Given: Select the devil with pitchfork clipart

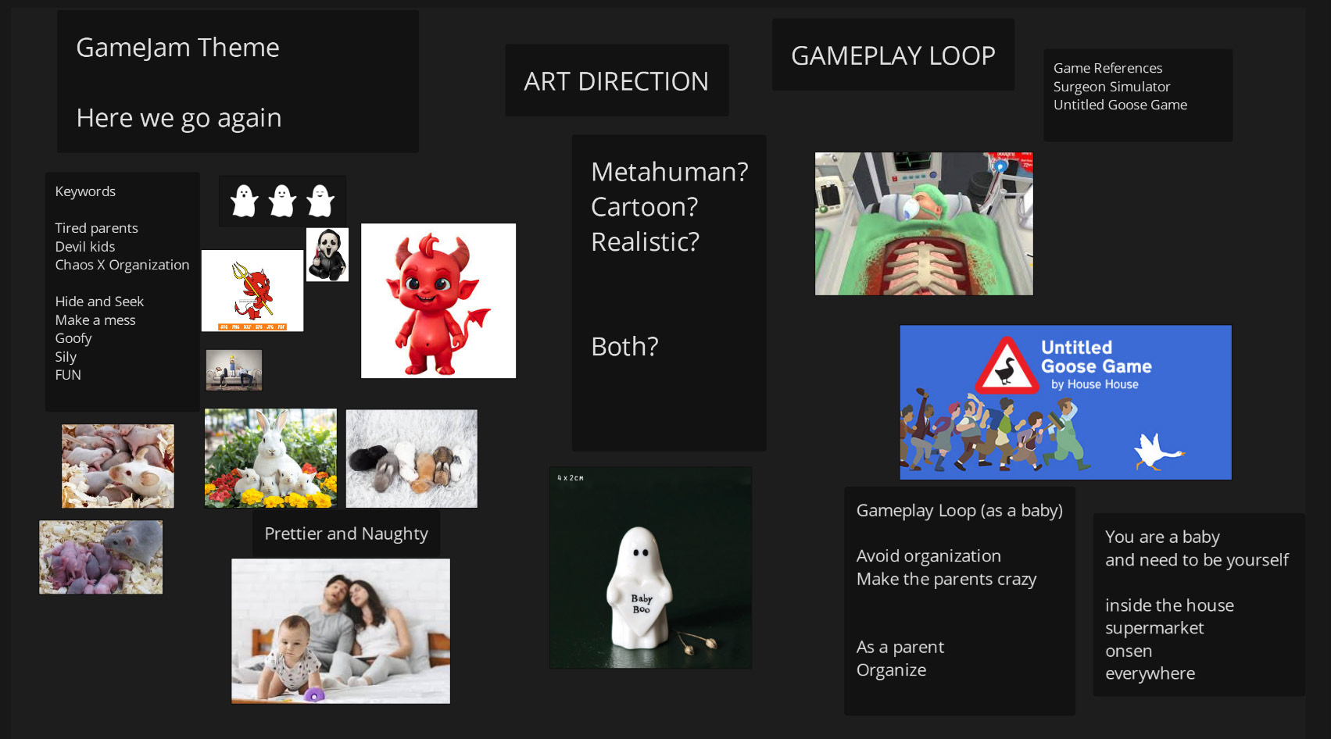Looking at the screenshot, I should point(252,291).
